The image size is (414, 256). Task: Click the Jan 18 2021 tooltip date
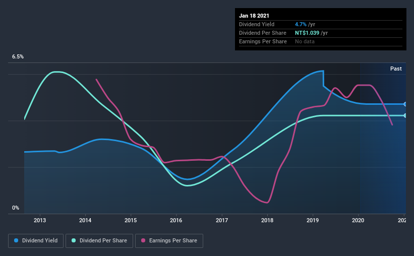click(254, 16)
